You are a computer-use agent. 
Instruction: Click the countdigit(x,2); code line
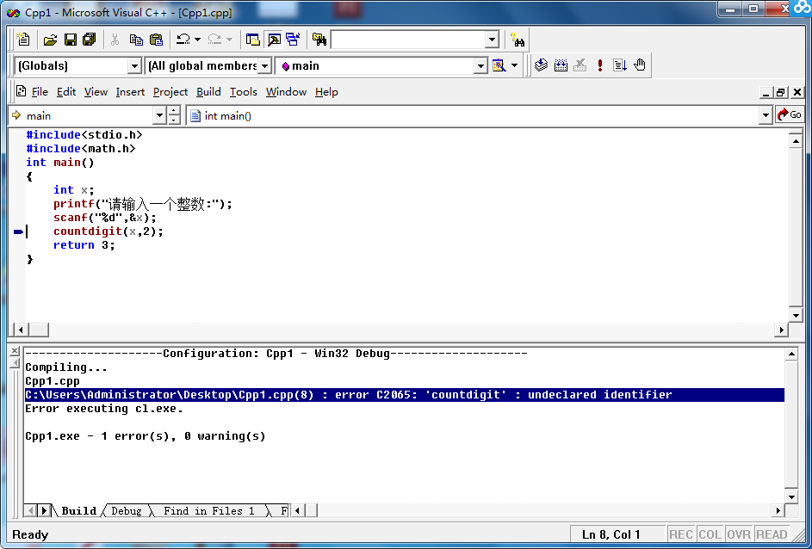pos(108,231)
